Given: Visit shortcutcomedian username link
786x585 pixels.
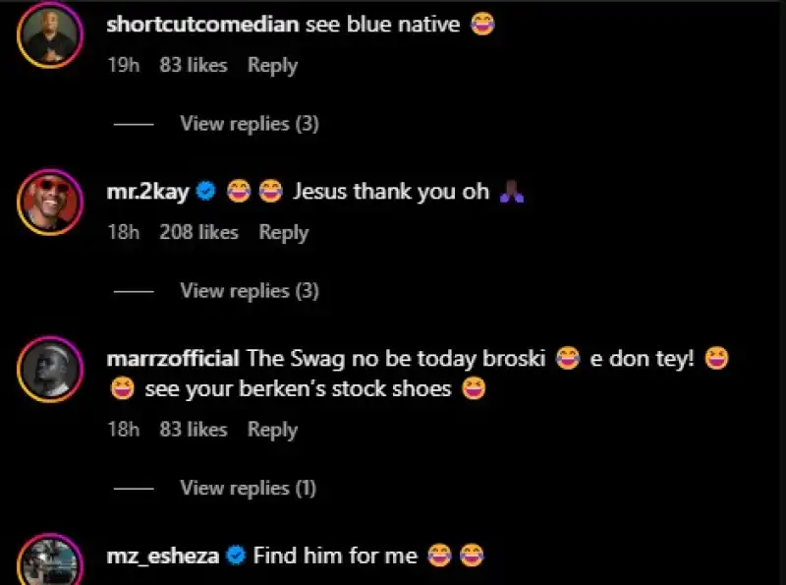Looking at the screenshot, I should (x=201, y=25).
